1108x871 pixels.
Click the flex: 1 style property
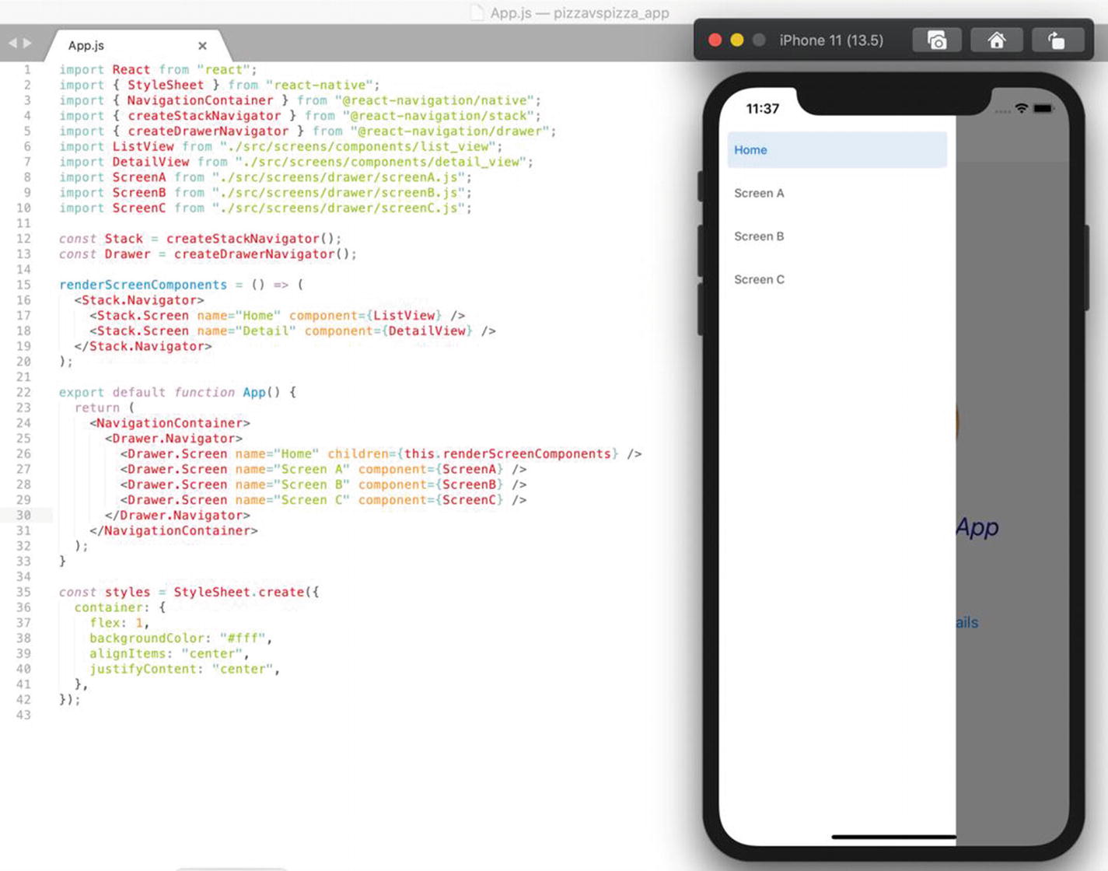[x=118, y=623]
